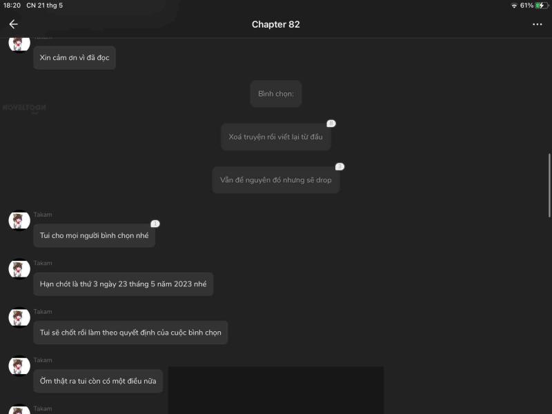Tap the Takam username above "Hạn chót" message

pos(43,263)
